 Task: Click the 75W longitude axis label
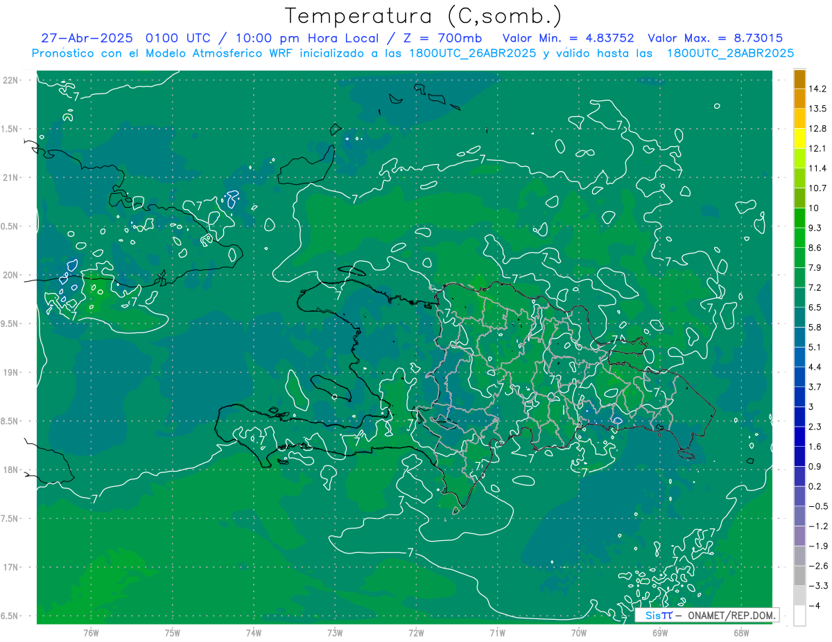click(x=173, y=632)
